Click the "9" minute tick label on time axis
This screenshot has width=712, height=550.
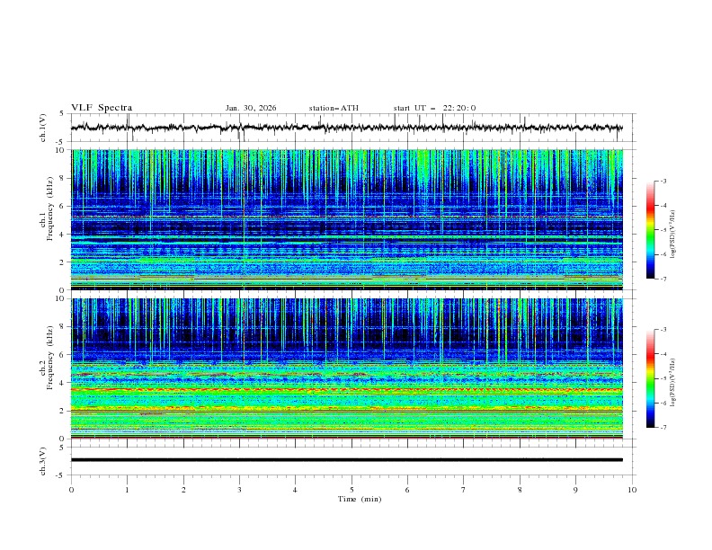pyautogui.click(x=575, y=490)
